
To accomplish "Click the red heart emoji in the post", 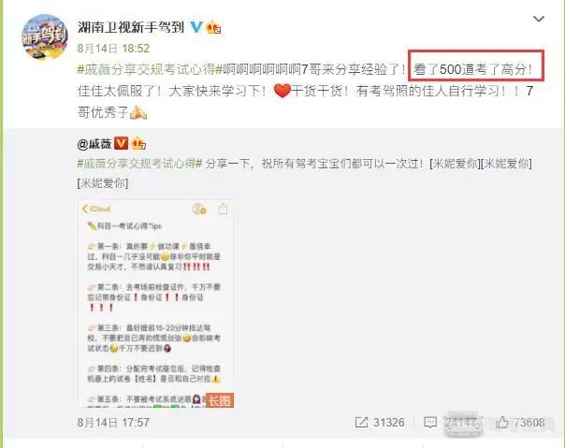I will coord(282,91).
